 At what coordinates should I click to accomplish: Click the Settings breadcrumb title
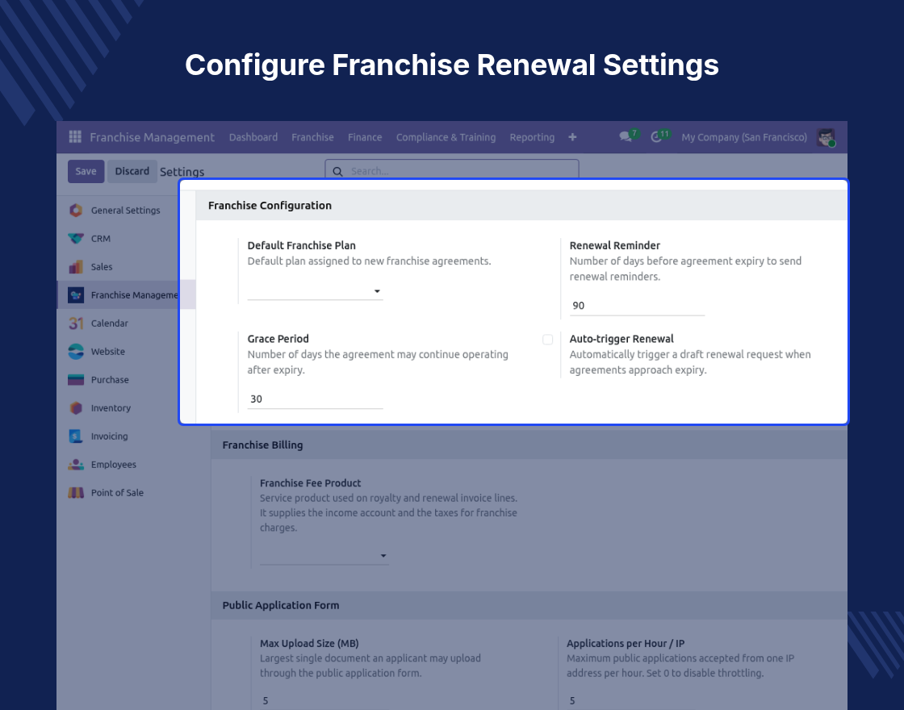tap(182, 172)
